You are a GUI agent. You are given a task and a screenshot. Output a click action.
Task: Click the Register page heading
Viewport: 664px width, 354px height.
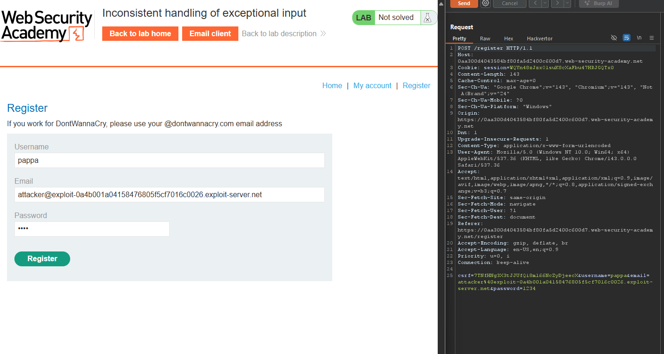tap(27, 108)
